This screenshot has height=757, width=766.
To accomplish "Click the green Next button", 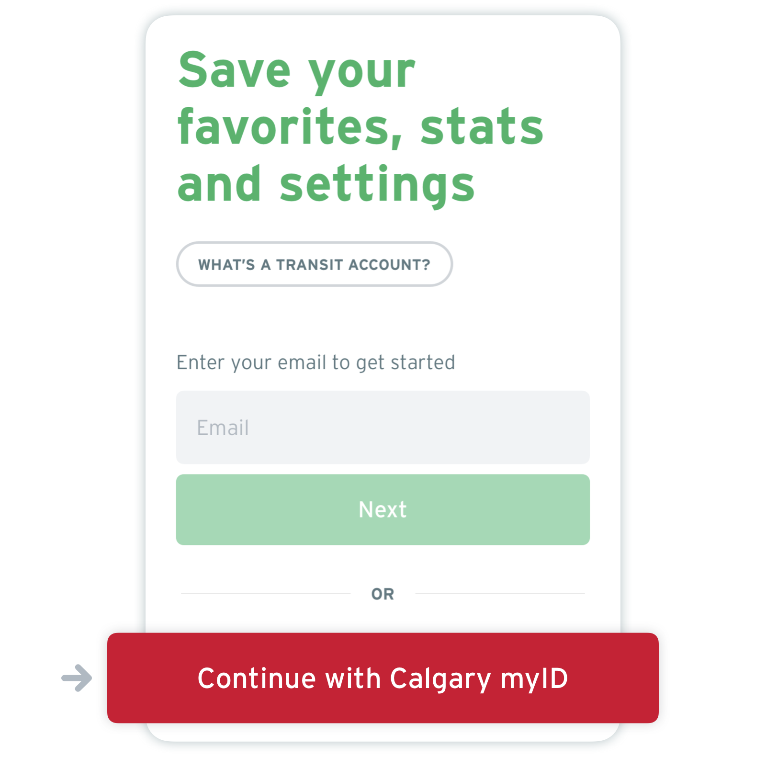I will pyautogui.click(x=382, y=509).
